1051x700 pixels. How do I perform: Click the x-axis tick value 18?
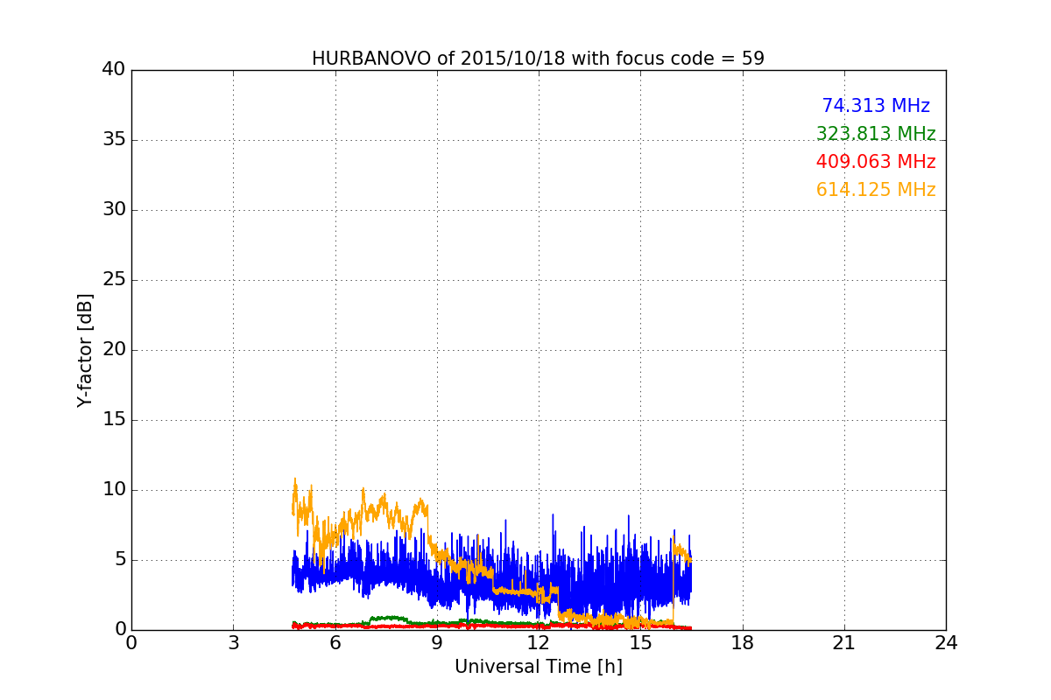coord(743,643)
